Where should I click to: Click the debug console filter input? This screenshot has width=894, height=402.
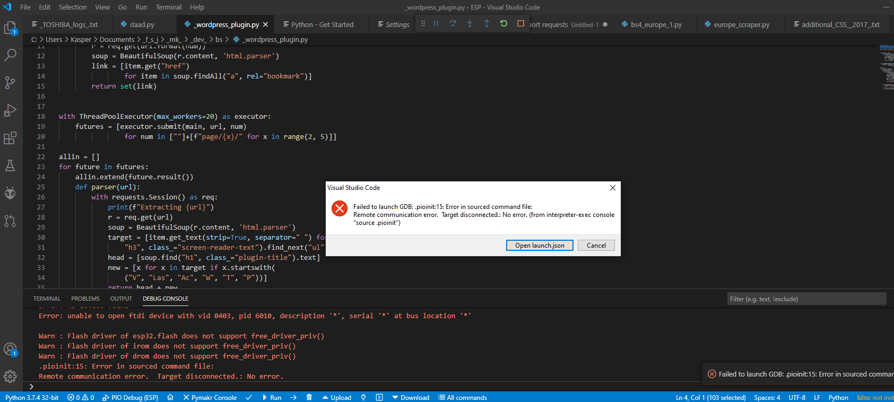[x=806, y=299]
